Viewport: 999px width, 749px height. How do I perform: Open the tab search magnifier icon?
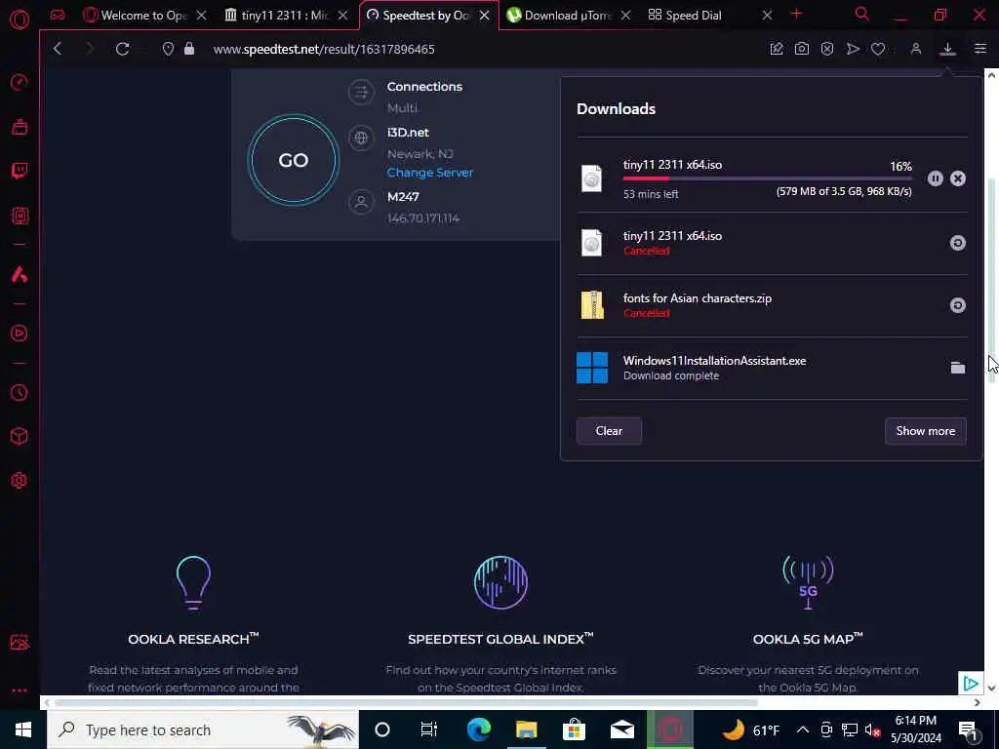click(x=862, y=14)
